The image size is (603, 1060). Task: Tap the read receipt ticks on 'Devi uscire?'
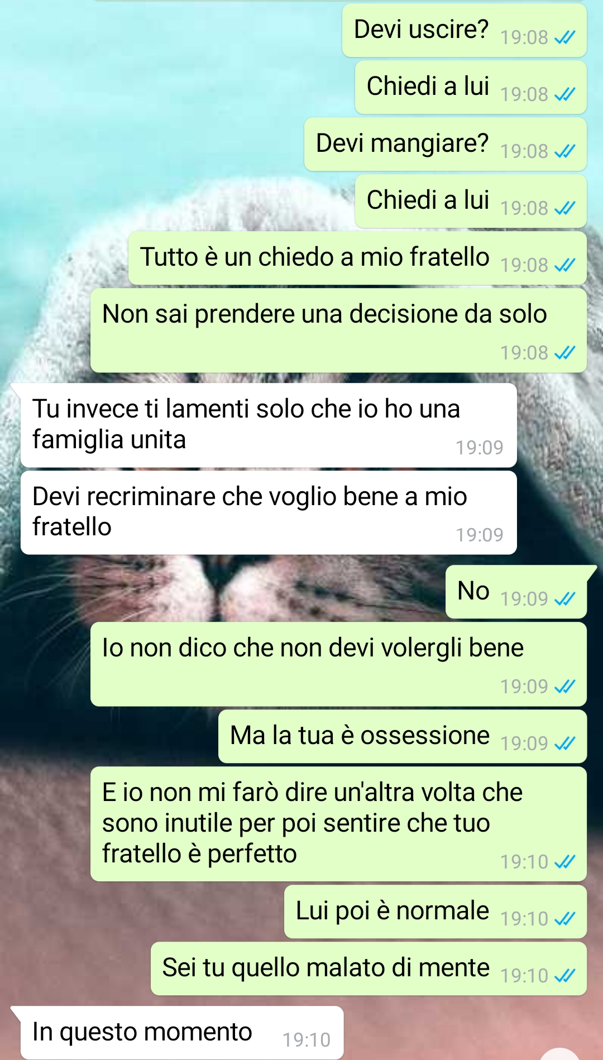click(564, 37)
